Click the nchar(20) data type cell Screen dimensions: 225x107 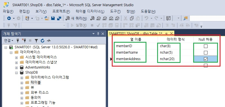(x=176, y=59)
